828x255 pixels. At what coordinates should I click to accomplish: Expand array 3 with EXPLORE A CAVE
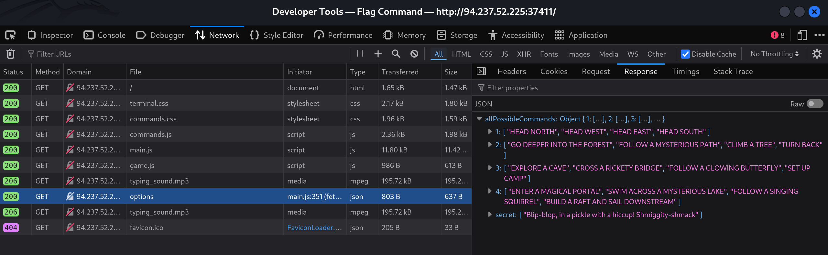(x=490, y=168)
